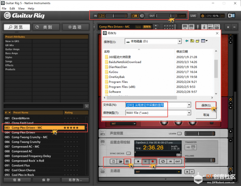
Task: Start recording with the red record button
Action: 153,162
